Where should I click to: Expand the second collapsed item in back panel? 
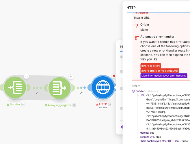(121, 71)
